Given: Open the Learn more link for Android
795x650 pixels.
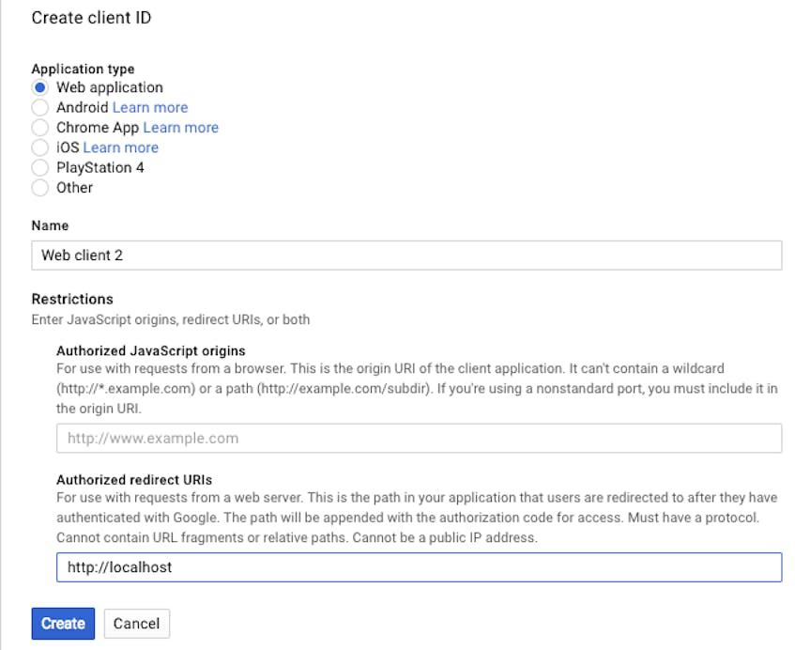Looking at the screenshot, I should click(149, 107).
